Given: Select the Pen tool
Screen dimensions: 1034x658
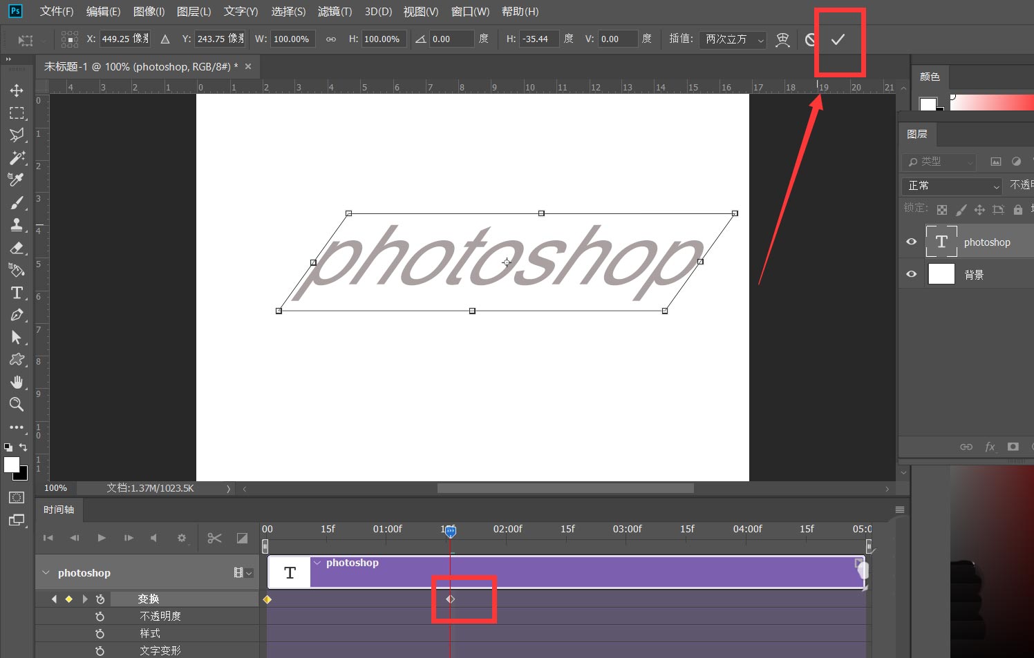Looking at the screenshot, I should pyautogui.click(x=17, y=315).
